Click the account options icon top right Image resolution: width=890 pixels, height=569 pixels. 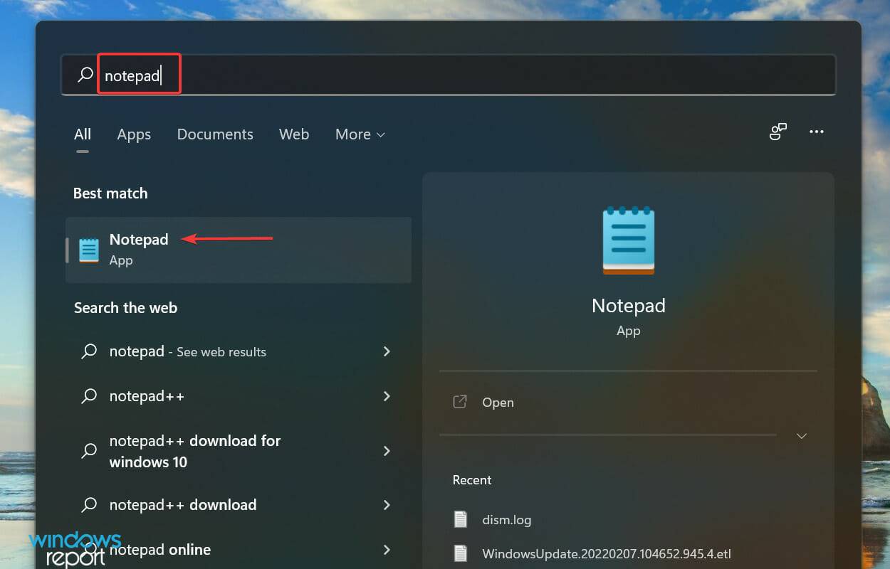coord(778,132)
